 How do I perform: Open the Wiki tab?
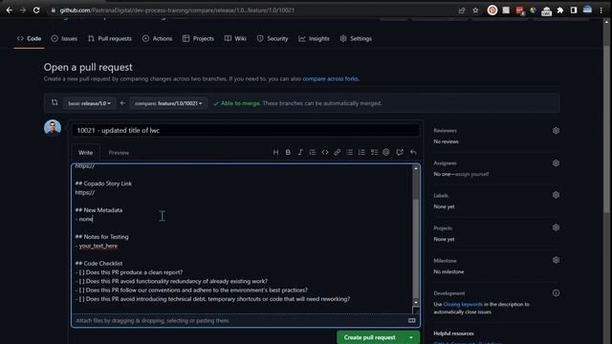point(235,38)
